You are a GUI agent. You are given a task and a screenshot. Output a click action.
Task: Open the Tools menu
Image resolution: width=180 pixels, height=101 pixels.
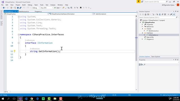pos(42,5)
